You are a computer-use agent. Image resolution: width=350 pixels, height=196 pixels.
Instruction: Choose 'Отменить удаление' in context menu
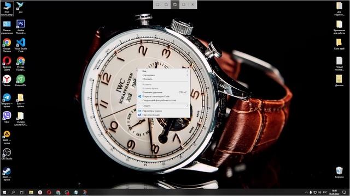163,92
